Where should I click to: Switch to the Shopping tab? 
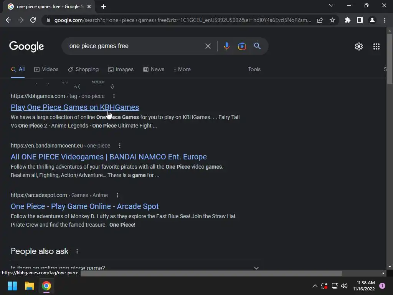[x=83, y=70]
